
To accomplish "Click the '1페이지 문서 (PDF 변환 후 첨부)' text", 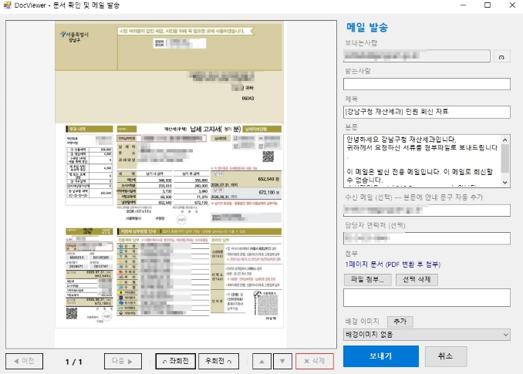I will (393, 264).
